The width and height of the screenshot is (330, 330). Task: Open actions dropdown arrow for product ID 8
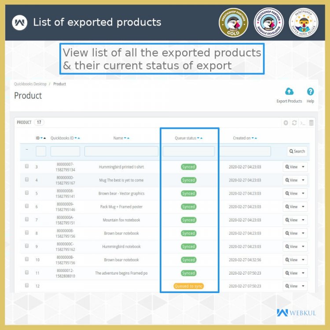tap(303, 233)
